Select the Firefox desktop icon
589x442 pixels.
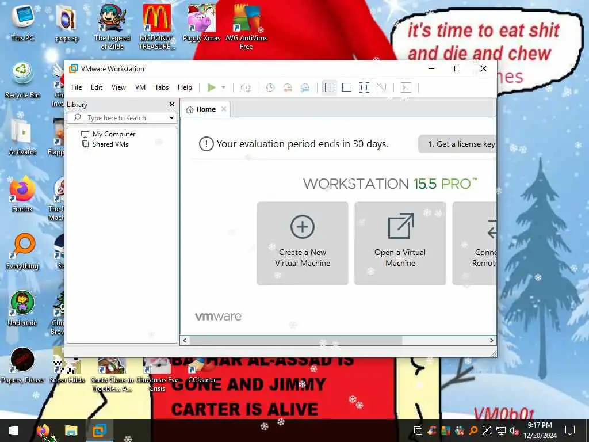point(22,194)
